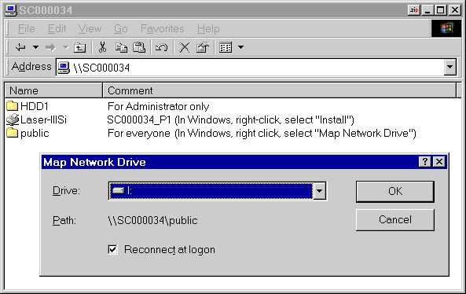This screenshot has width=466, height=294.
Task: Click the computer icon in Address bar
Action: coord(64,68)
